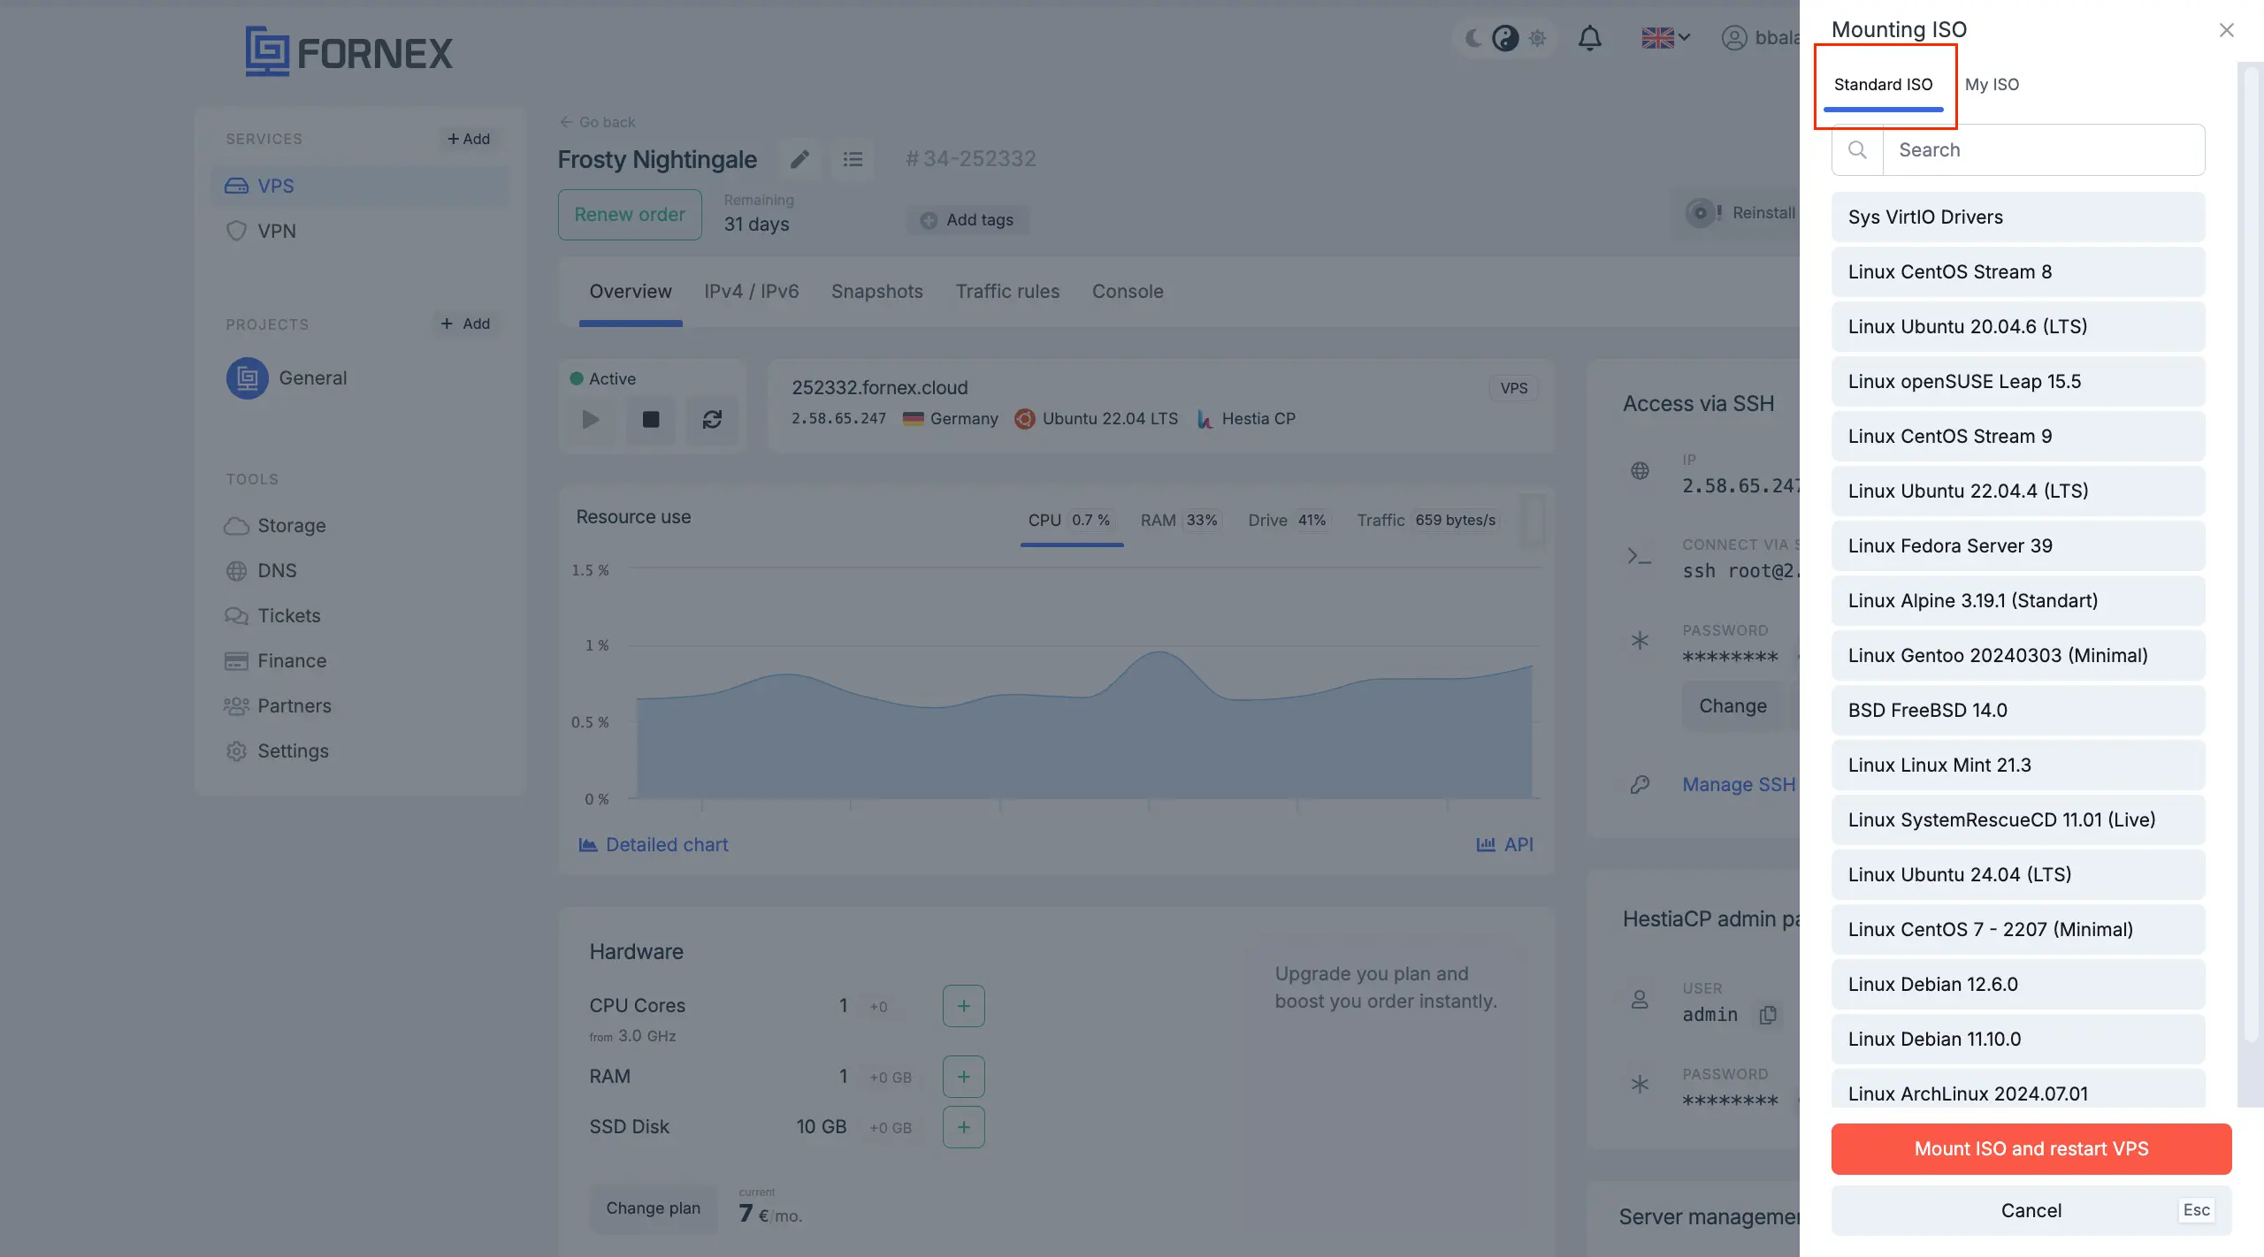Show Drive resource usage
This screenshot has height=1257, width=2264.
(1288, 521)
